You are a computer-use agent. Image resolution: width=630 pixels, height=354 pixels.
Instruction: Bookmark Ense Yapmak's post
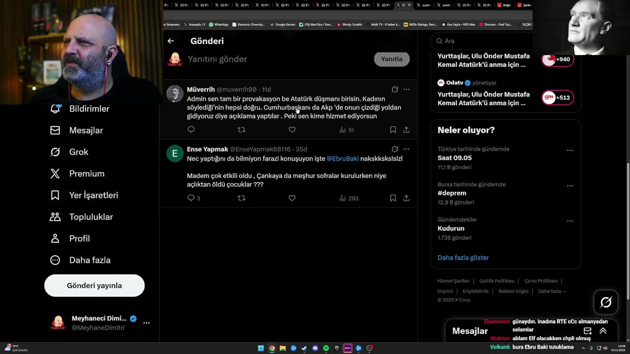[x=393, y=198]
